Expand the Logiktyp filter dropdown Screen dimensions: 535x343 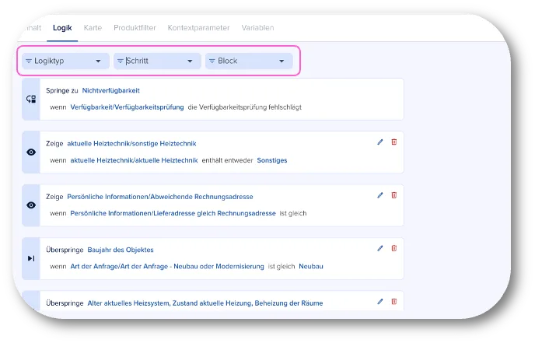[x=65, y=61]
